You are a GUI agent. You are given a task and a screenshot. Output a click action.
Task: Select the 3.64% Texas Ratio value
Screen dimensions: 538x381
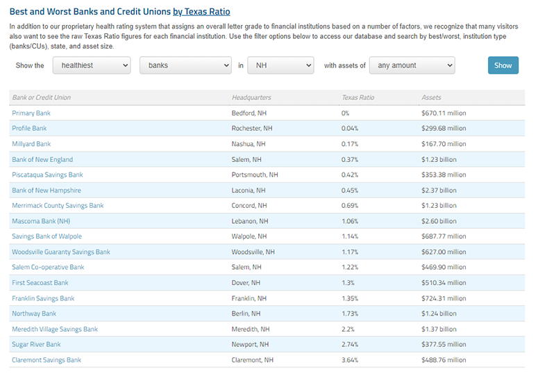pyautogui.click(x=350, y=360)
